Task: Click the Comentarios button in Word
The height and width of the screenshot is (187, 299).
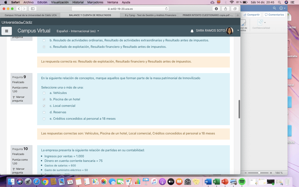Action: point(274,15)
